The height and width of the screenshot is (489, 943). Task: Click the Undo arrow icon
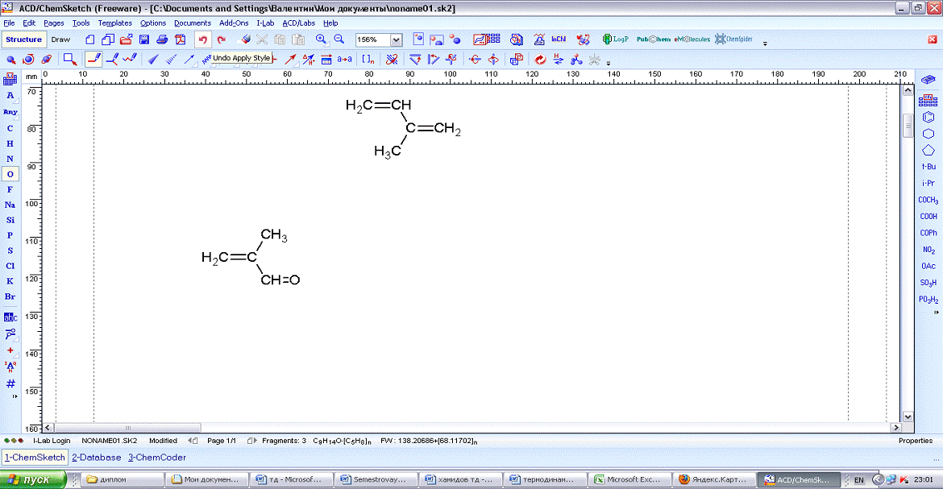click(x=202, y=39)
